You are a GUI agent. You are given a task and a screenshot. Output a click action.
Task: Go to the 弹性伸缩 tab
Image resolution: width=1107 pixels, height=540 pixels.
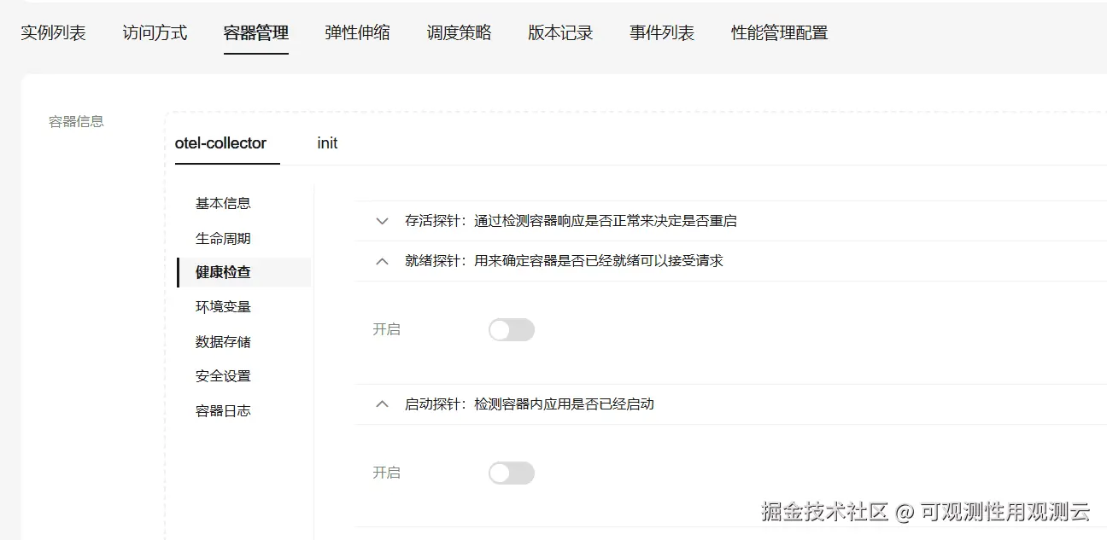[357, 33]
